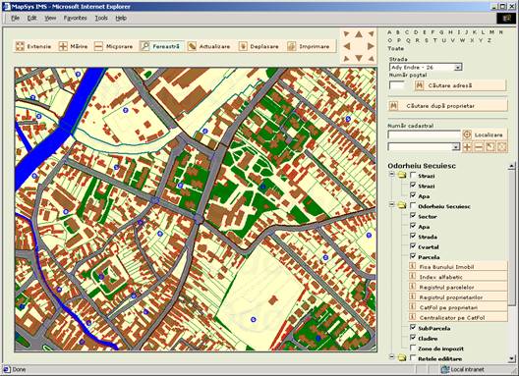Image resolution: width=519 pixels, height=376 pixels.
Task: Filter streets by letter Z
Action: 489,40
